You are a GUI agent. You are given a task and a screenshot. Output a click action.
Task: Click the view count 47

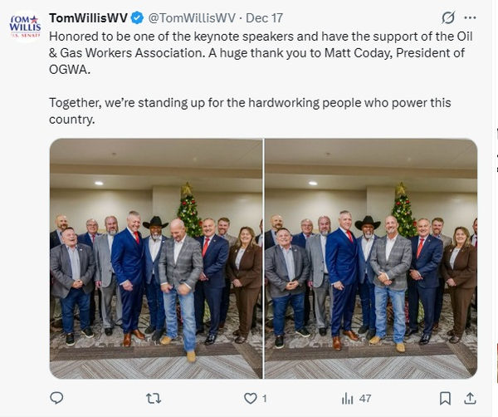(x=365, y=399)
